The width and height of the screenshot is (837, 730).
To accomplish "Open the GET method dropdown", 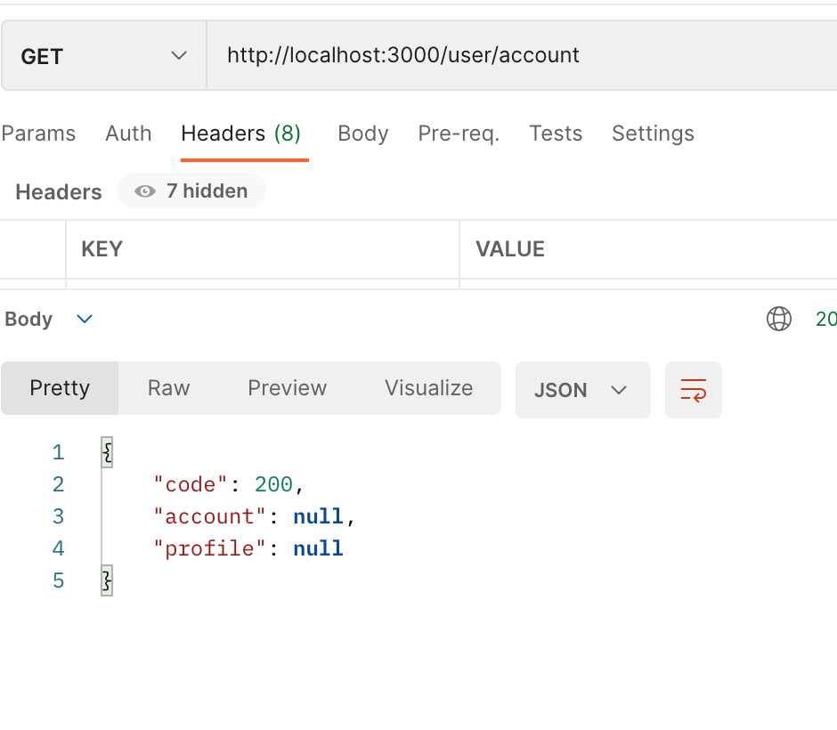I will coord(104,55).
